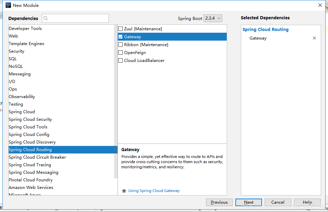Open the Messaging category
The width and height of the screenshot is (328, 212).
pos(62,74)
